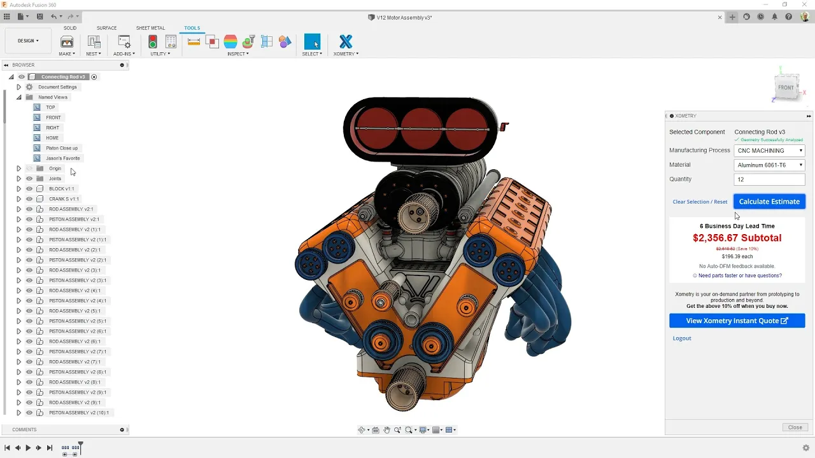Image resolution: width=815 pixels, height=458 pixels.
Task: Click the Orbit navigation icon
Action: pos(362,430)
